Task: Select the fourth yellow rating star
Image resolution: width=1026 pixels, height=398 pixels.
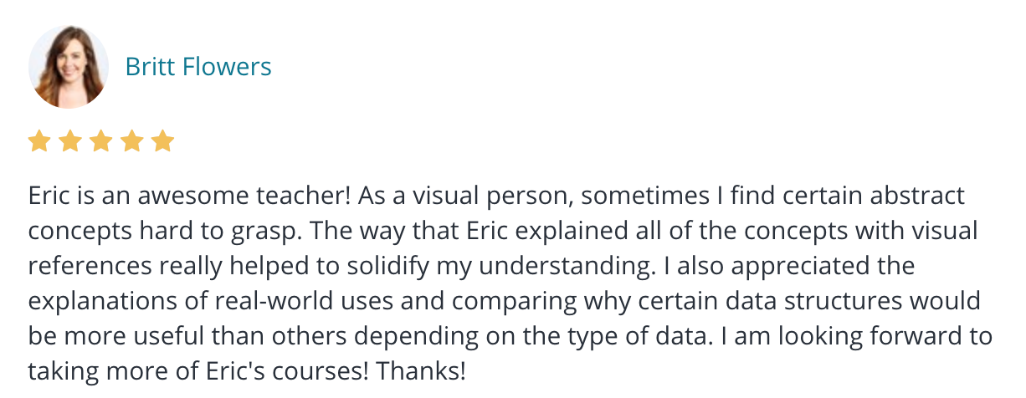Action: 132,141
